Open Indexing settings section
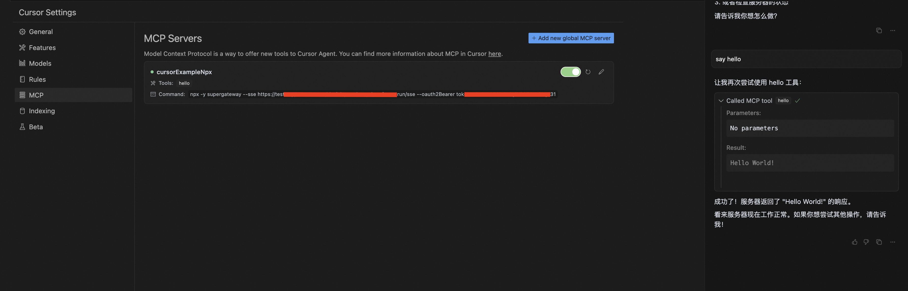Viewport: 908px width, 291px height. click(42, 111)
